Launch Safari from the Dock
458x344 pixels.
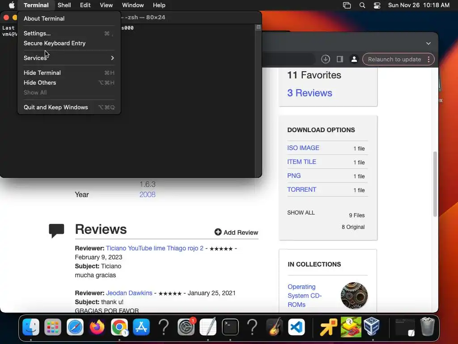(x=75, y=327)
